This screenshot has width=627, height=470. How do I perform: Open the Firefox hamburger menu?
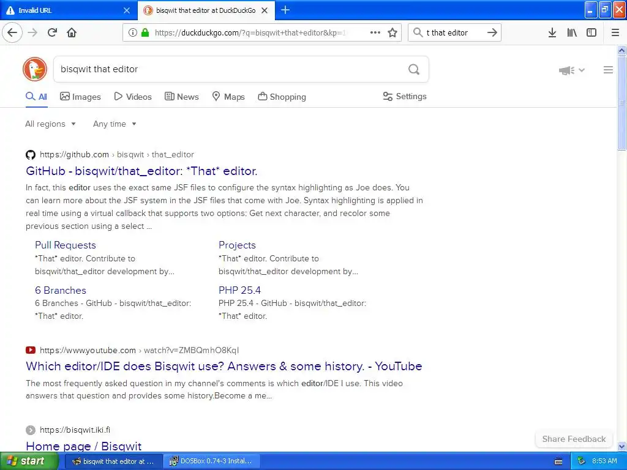click(615, 32)
